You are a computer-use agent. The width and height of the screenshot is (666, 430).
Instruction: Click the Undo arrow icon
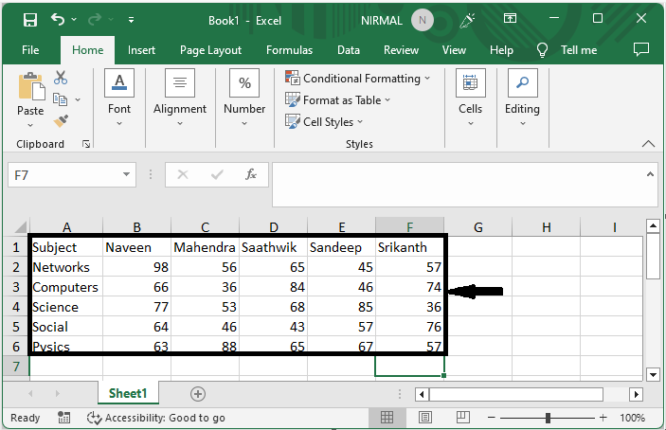pyautogui.click(x=59, y=19)
